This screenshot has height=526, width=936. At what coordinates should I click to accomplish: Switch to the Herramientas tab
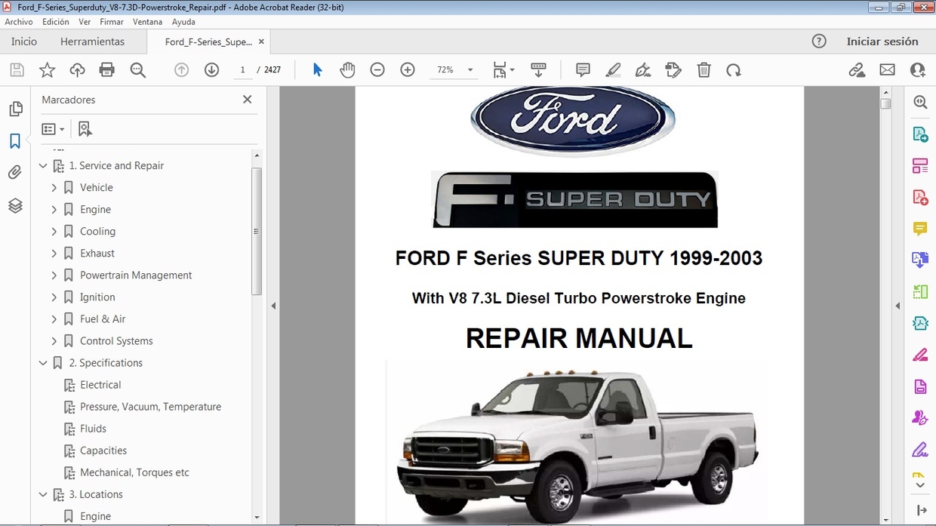(x=92, y=42)
